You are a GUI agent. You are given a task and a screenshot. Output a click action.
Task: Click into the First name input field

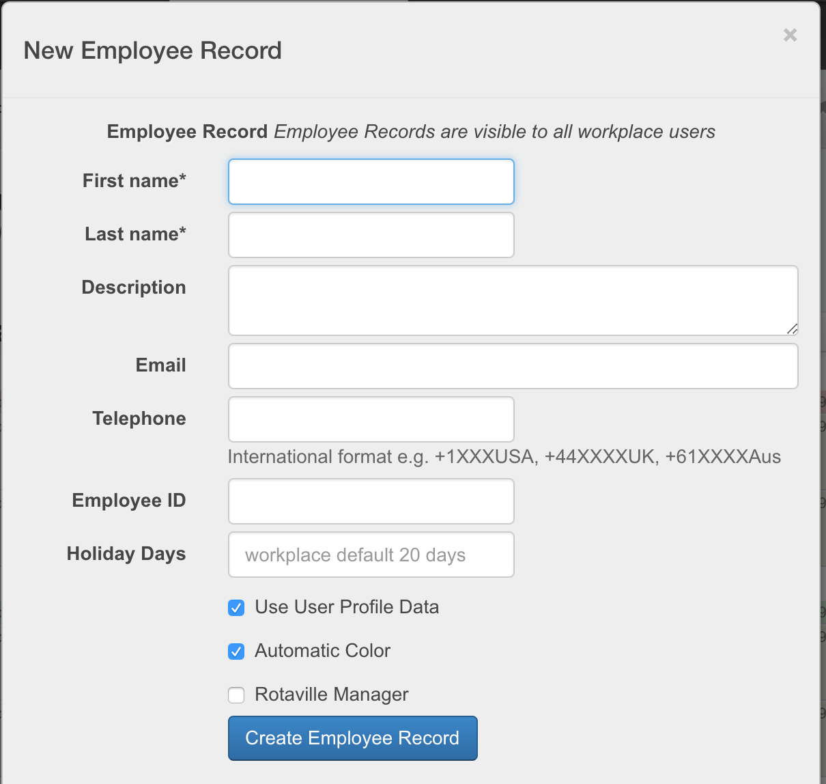(x=371, y=182)
